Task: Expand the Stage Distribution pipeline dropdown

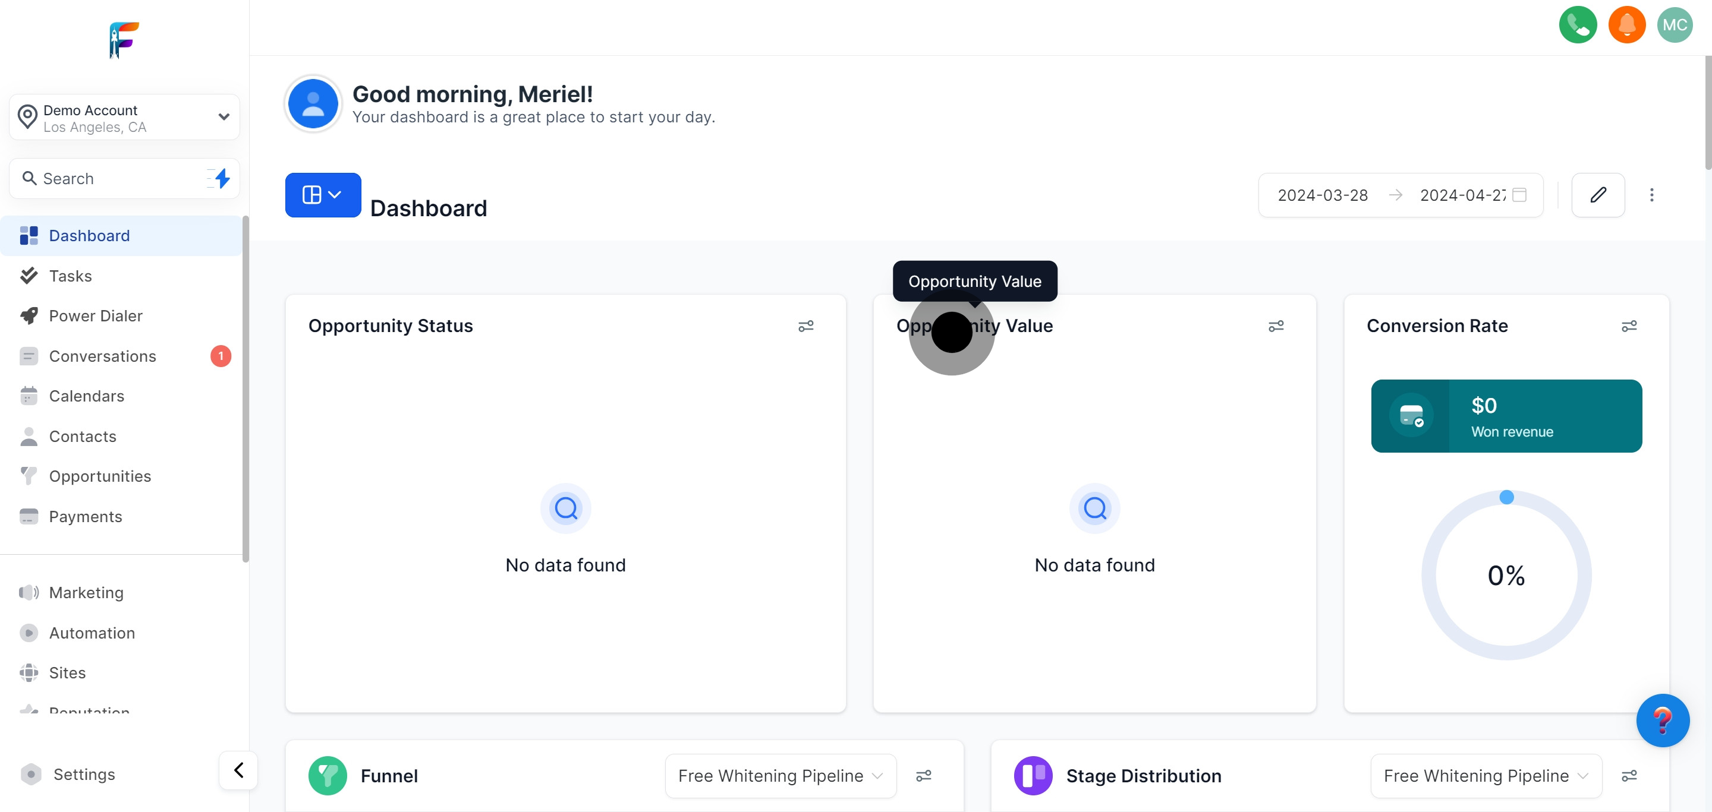Action: 1486,776
